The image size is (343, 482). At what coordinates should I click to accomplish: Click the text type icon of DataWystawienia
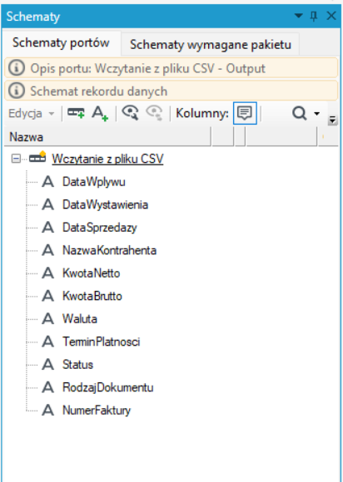pyautogui.click(x=47, y=204)
